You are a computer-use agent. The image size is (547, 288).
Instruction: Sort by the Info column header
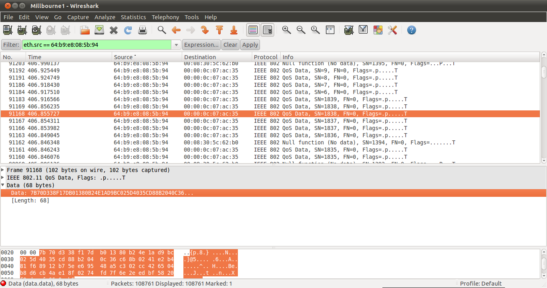[x=410, y=57]
